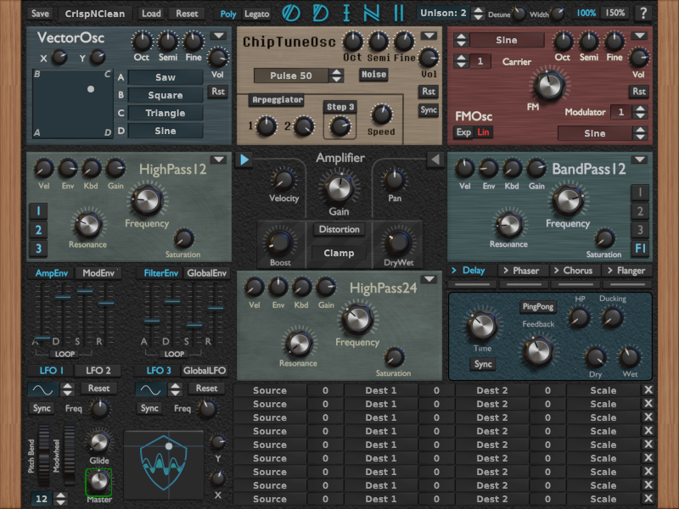679x509 pixels.
Task: Click Rst button in VectorOsc
Action: (218, 92)
